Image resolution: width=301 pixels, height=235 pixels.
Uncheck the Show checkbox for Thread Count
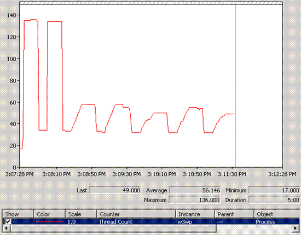[x=8, y=221]
